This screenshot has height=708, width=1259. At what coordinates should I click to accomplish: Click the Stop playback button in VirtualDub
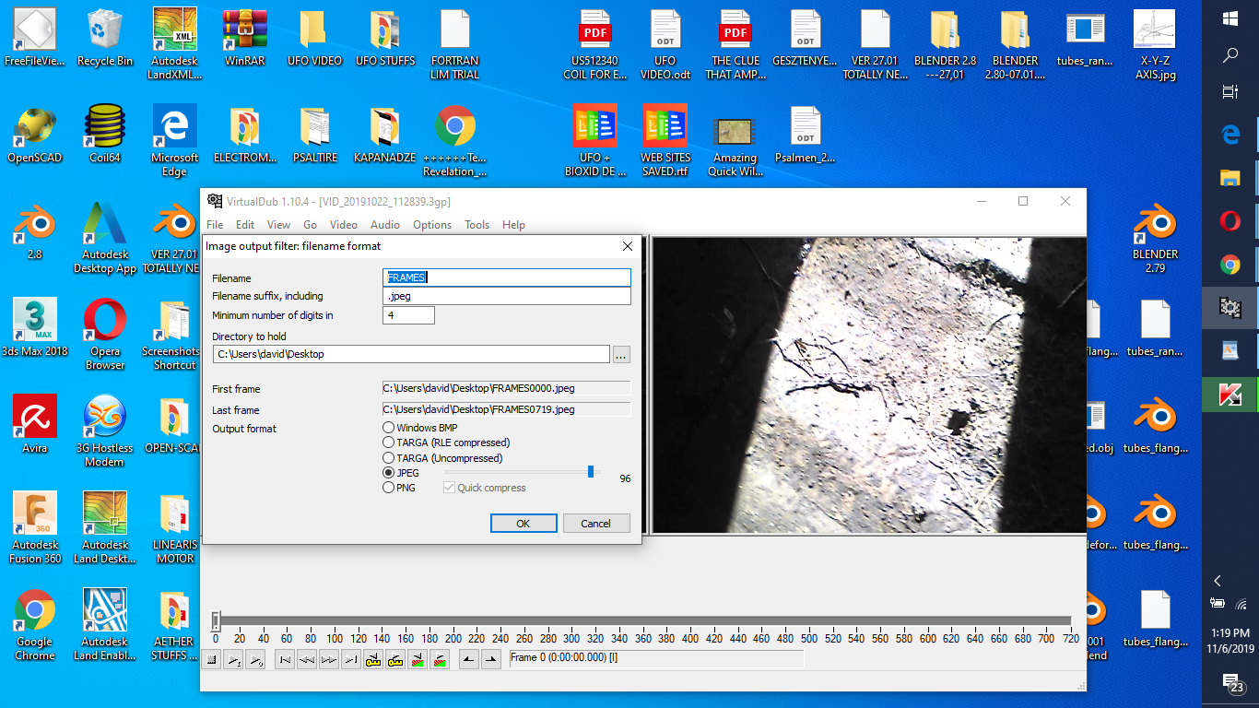pos(211,659)
